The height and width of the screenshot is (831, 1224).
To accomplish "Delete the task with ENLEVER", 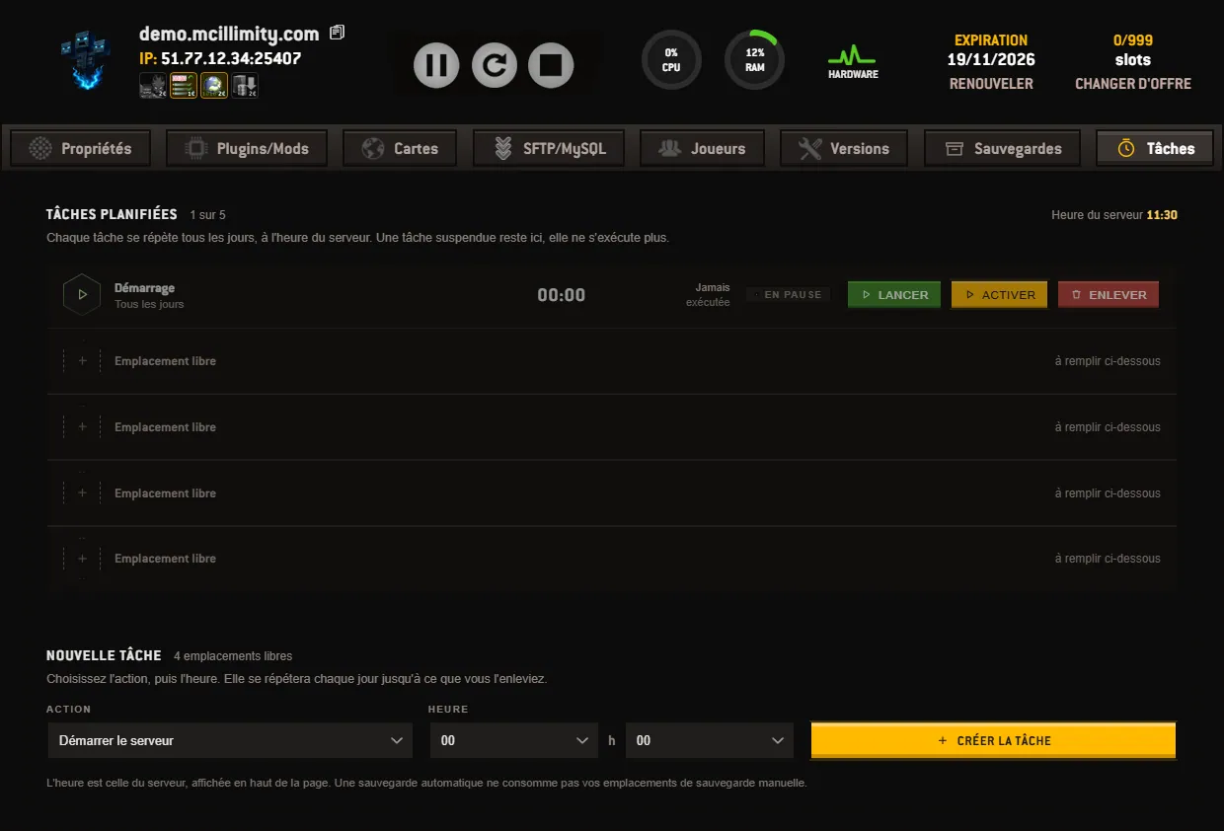I will [x=1109, y=295].
